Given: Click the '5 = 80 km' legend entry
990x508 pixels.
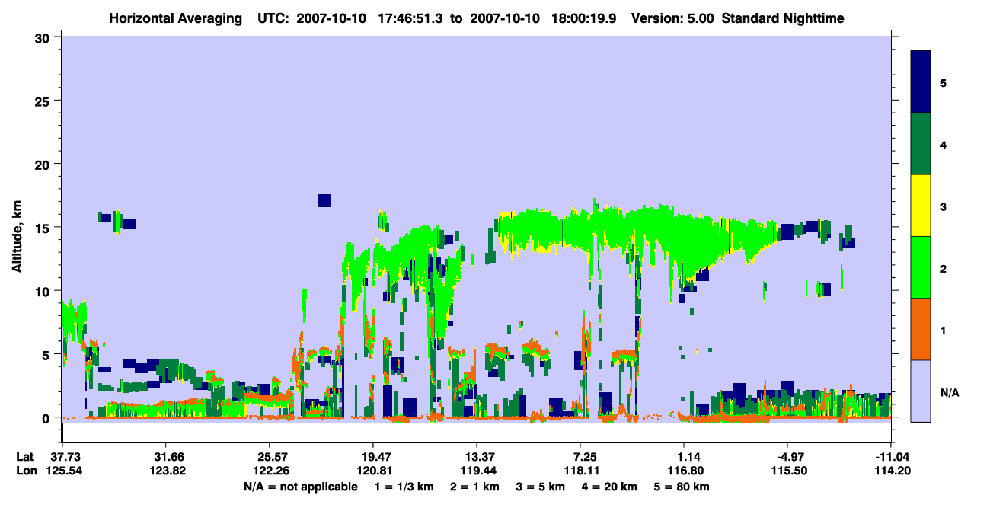Looking at the screenshot, I should point(682,487).
